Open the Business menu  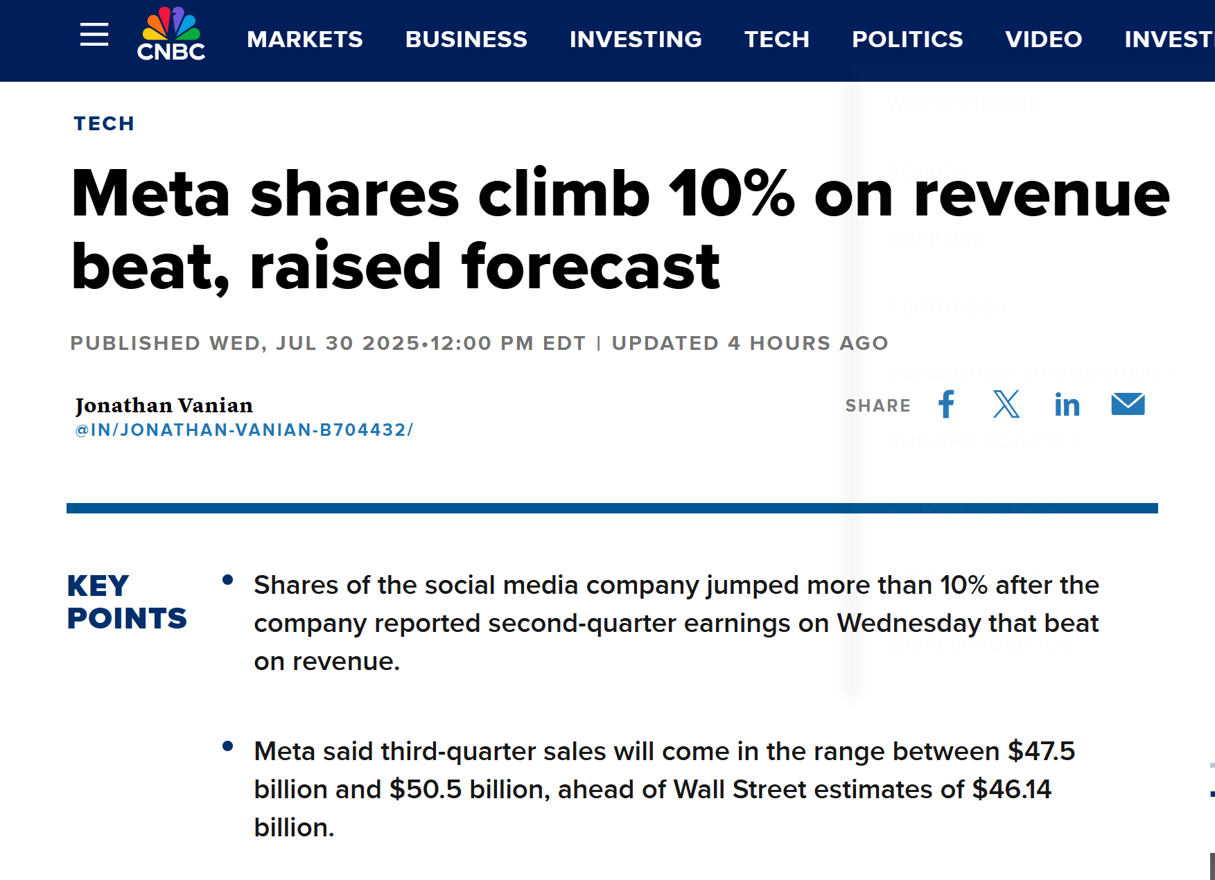pyautogui.click(x=466, y=39)
